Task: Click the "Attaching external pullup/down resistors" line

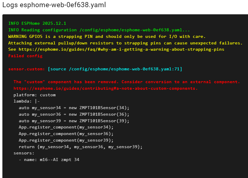Action: pos(125,43)
